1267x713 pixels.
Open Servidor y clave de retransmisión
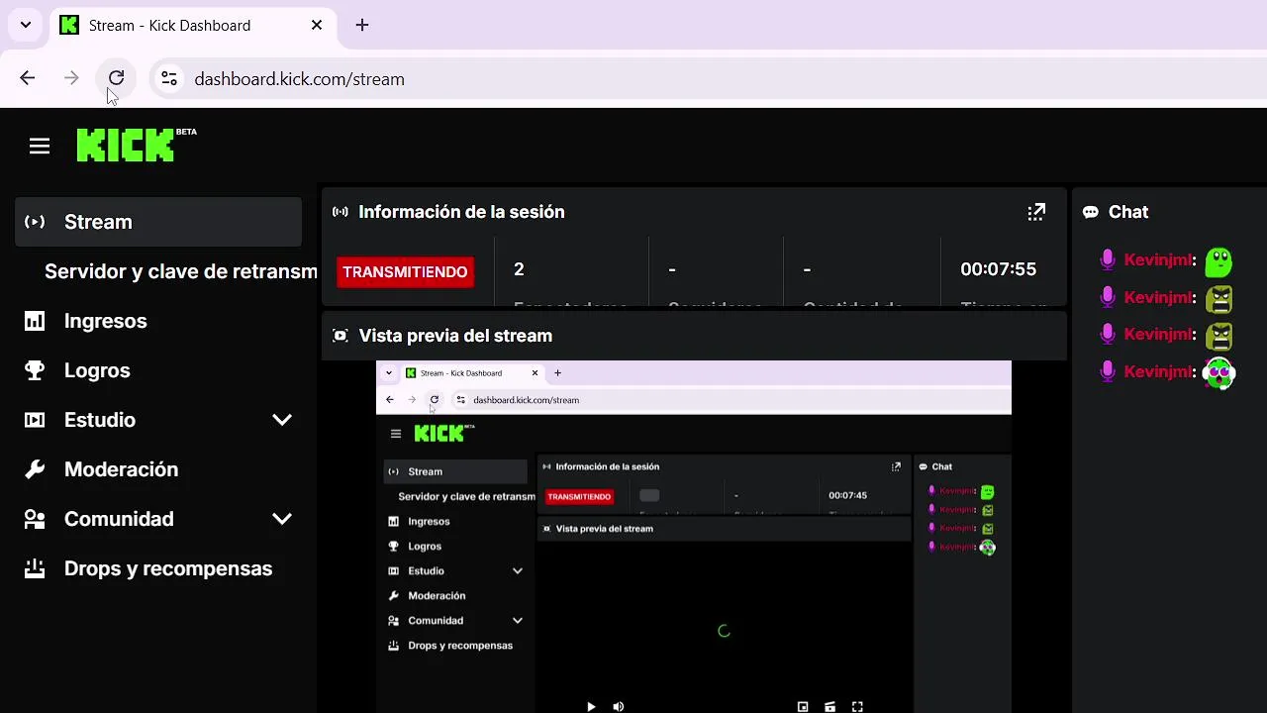point(180,271)
